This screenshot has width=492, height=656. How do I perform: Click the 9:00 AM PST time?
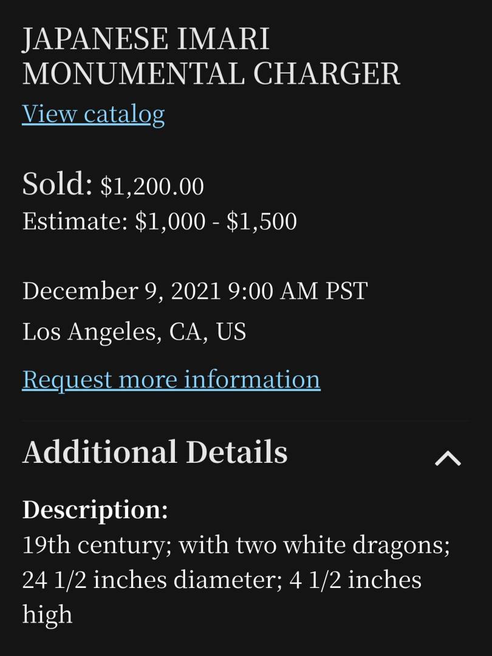click(298, 291)
